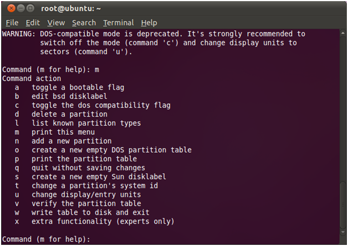Click the 'quit without saving changes' line
The height and width of the screenshot is (246, 348).
coord(80,168)
